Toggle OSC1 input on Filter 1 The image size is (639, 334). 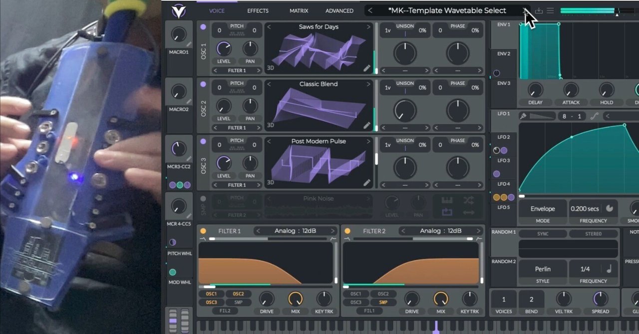(211, 294)
